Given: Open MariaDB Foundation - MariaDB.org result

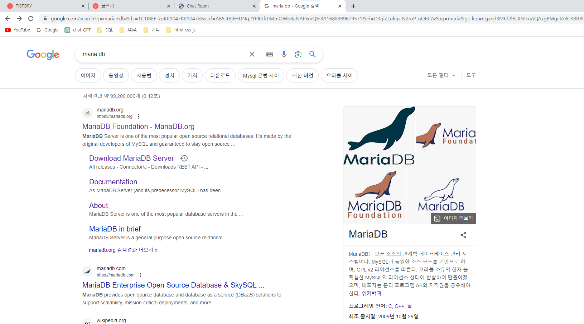Looking at the screenshot, I should click(x=138, y=126).
